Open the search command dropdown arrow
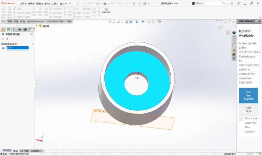 227,3
